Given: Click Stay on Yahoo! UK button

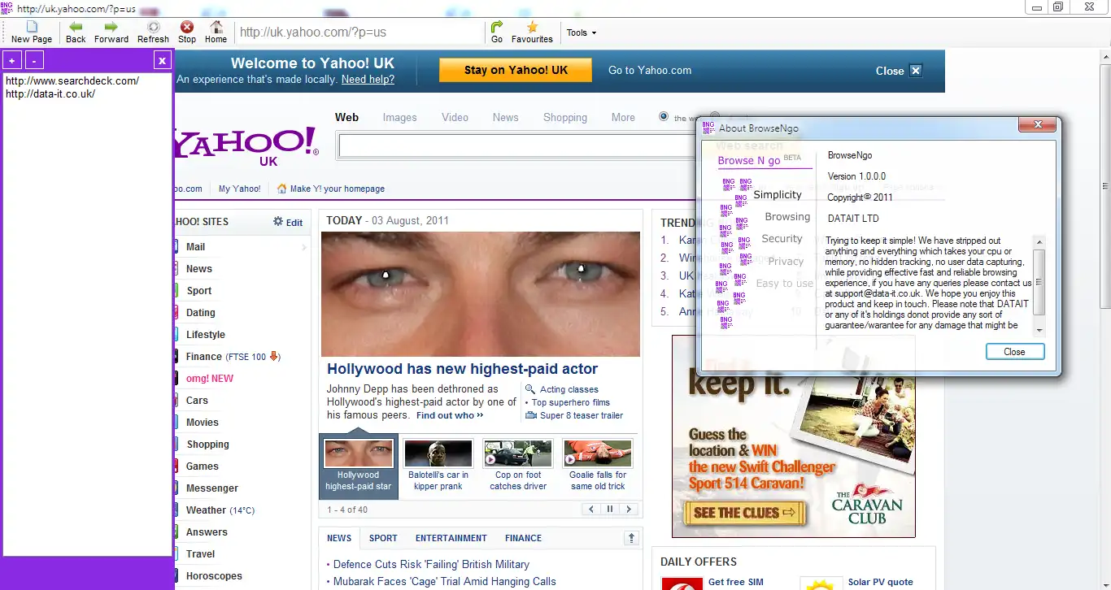Looking at the screenshot, I should click(x=516, y=70).
